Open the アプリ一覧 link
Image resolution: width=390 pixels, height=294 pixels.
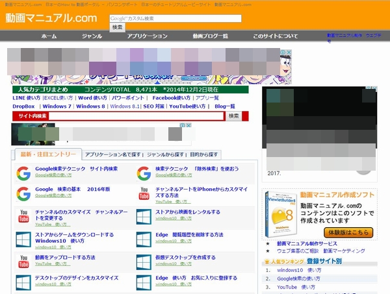[x=207, y=98]
